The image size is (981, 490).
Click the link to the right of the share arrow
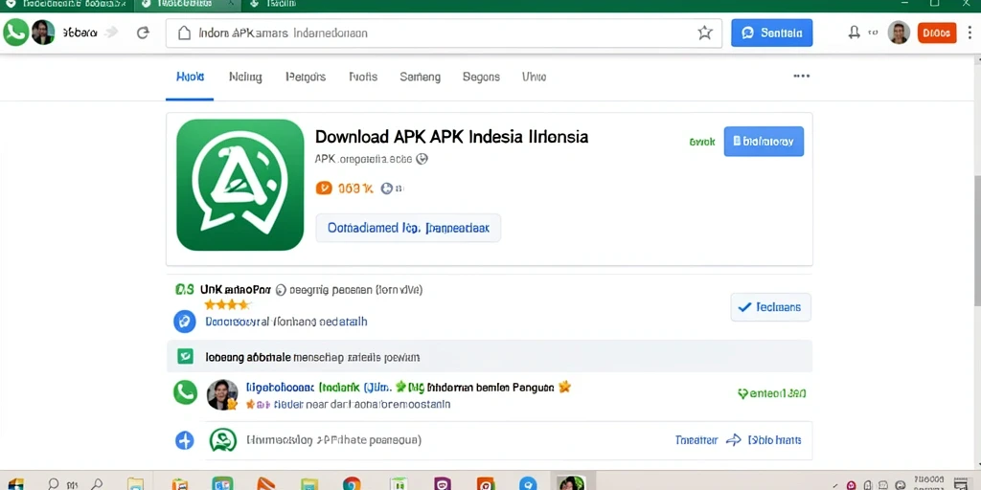click(x=774, y=440)
